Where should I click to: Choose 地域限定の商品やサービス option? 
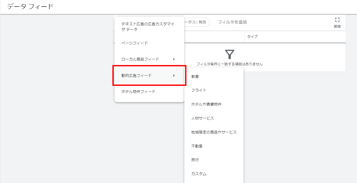point(214,132)
